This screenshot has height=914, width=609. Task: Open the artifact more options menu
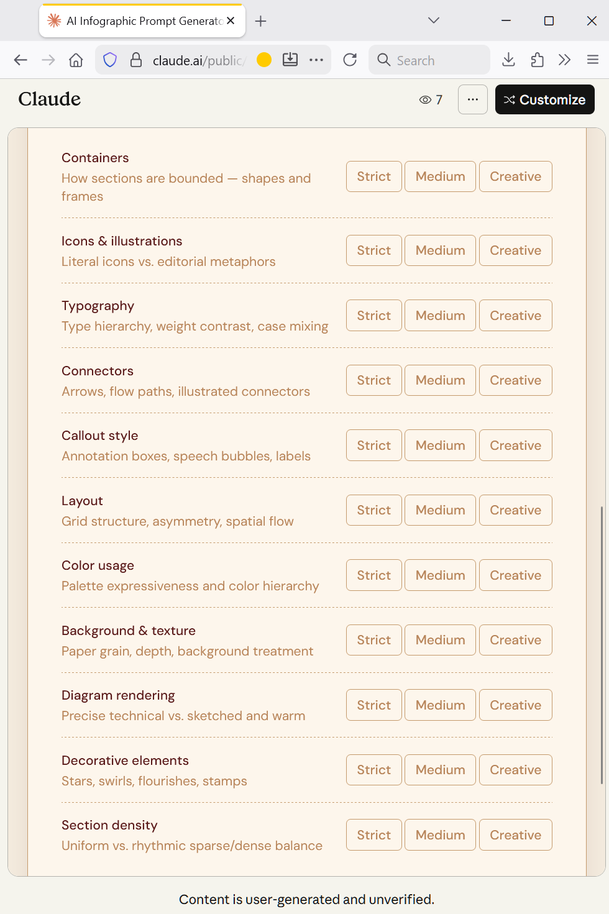(x=472, y=99)
